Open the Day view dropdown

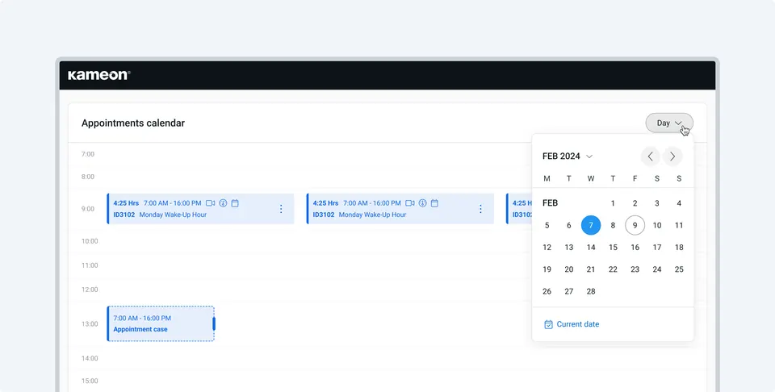(669, 123)
